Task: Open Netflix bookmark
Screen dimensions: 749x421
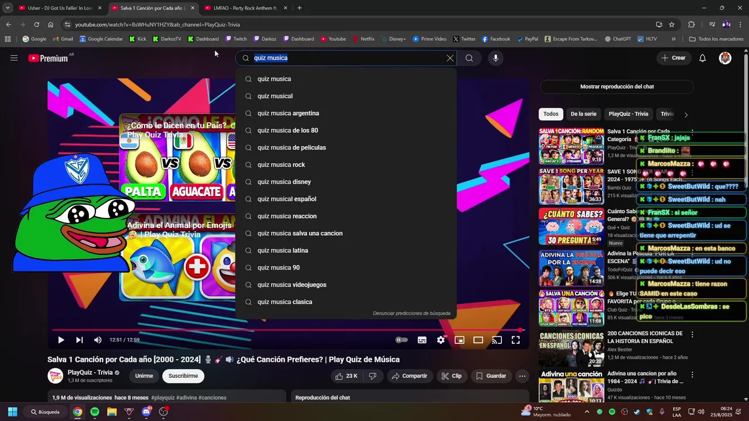Action: (363, 39)
